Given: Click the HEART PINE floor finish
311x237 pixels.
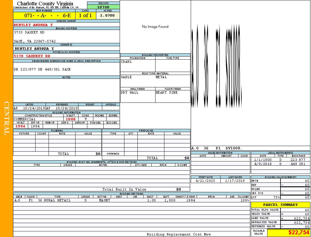Looking at the screenshot, I should (x=167, y=92).
